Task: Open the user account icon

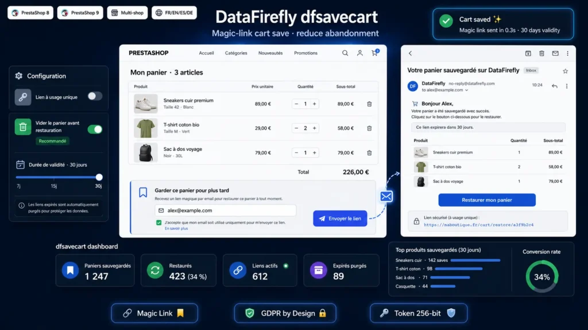Action: coord(359,53)
